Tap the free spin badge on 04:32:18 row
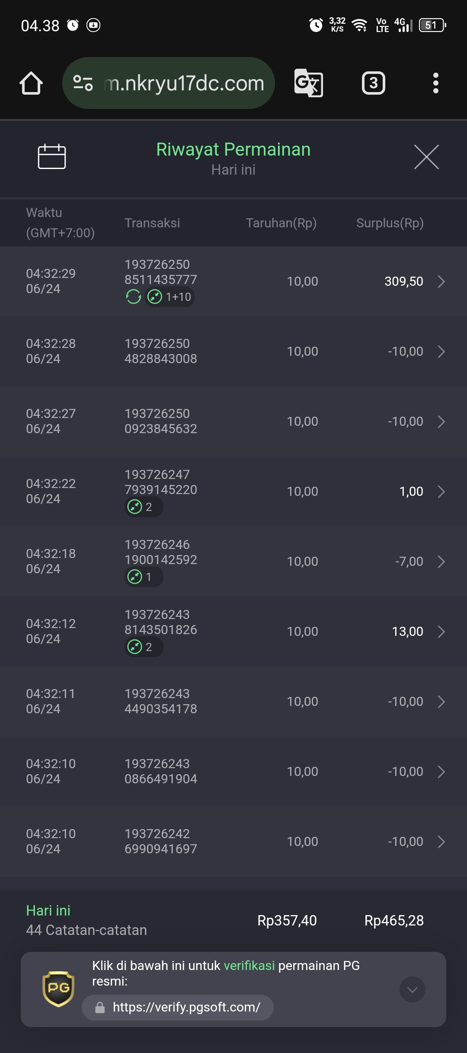The image size is (467, 1053). point(144,577)
